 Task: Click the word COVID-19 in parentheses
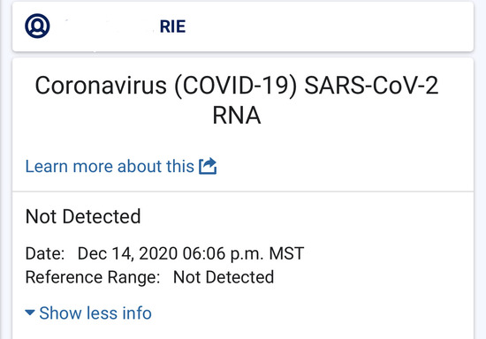236,86
